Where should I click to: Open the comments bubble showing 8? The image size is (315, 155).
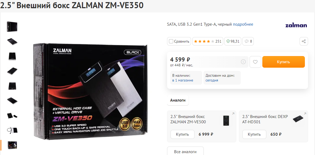tap(248, 41)
